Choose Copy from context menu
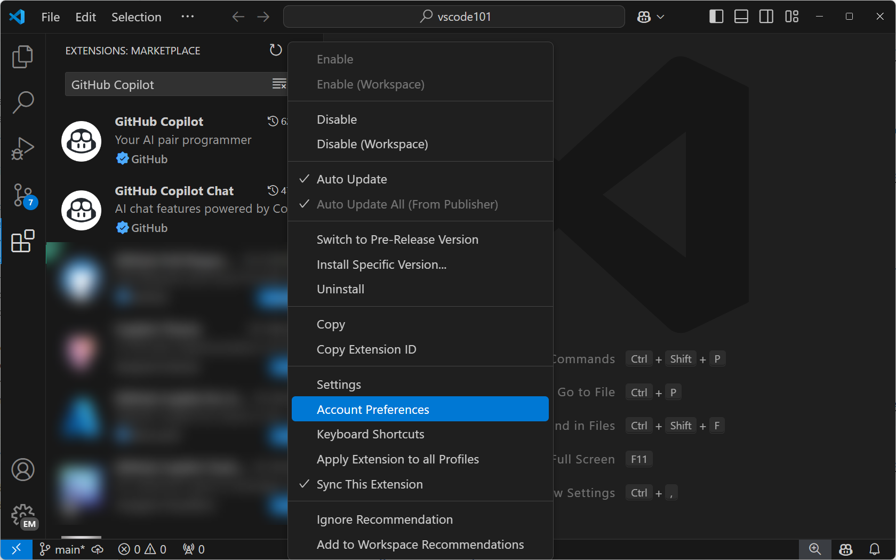 click(x=420, y=324)
